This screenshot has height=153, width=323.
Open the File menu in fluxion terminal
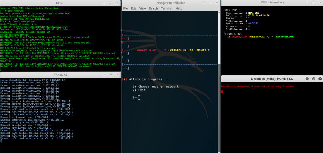click(x=125, y=8)
